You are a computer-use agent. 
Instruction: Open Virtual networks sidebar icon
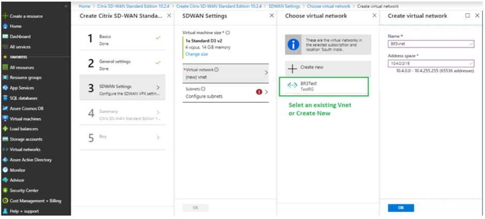coord(5,149)
